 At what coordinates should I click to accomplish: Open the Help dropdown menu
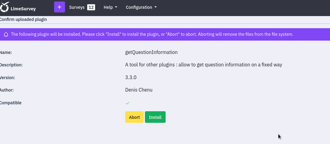(110, 7)
